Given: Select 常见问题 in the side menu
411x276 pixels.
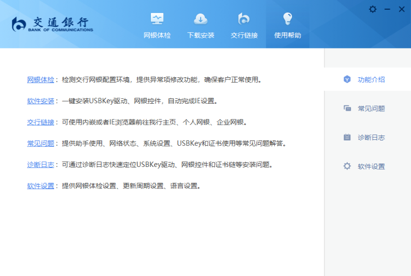Looking at the screenshot, I should 371,109.
